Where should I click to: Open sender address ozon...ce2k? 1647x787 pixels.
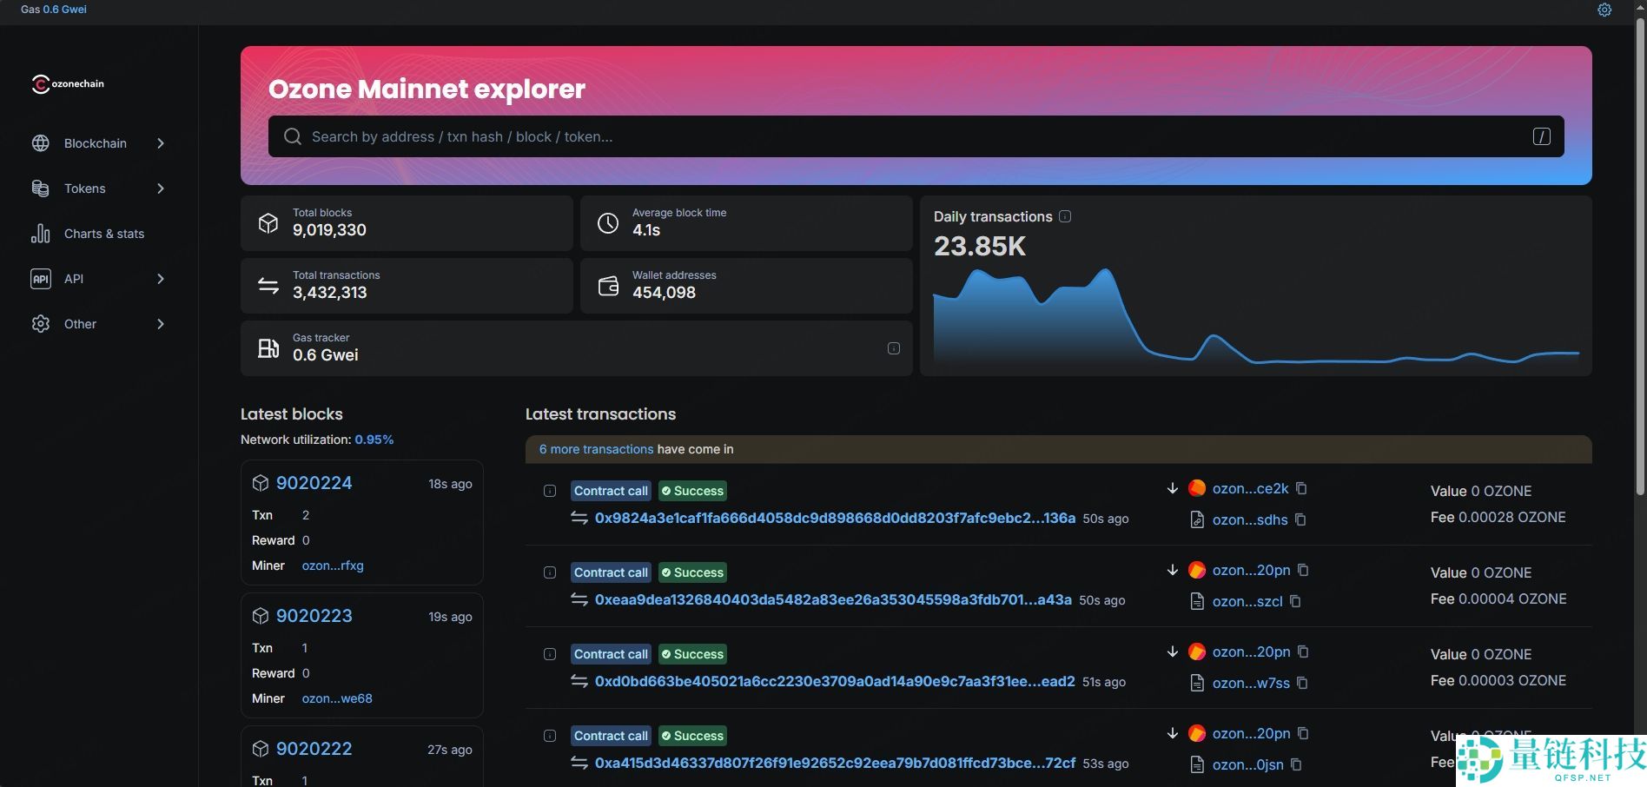coord(1250,488)
